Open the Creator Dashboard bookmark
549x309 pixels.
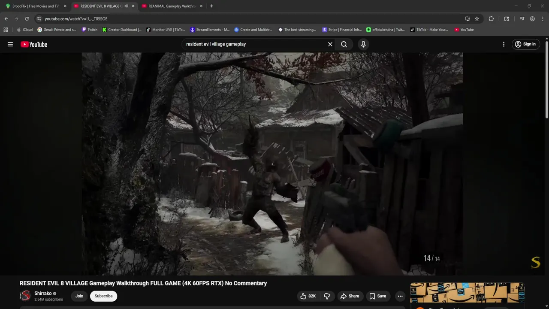click(122, 30)
